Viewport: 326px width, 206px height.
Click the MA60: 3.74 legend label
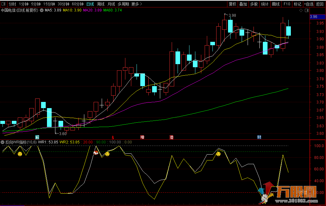click(113, 10)
